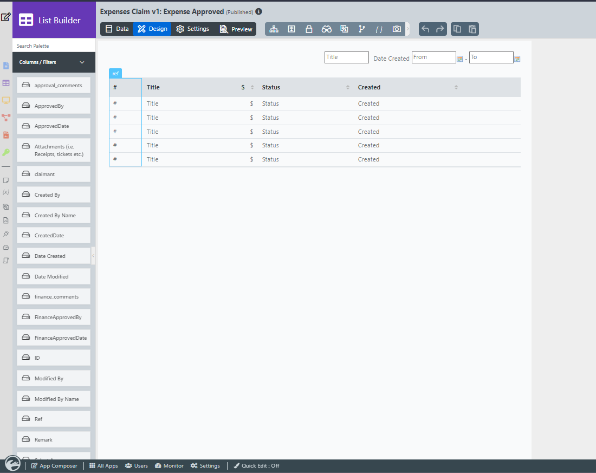Click the info icon next to Published
Image resolution: width=596 pixels, height=473 pixels.
point(259,11)
